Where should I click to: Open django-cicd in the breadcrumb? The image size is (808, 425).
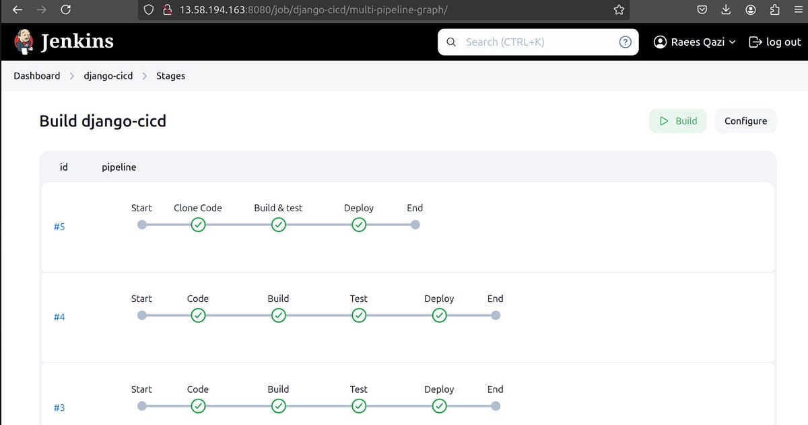coord(108,76)
